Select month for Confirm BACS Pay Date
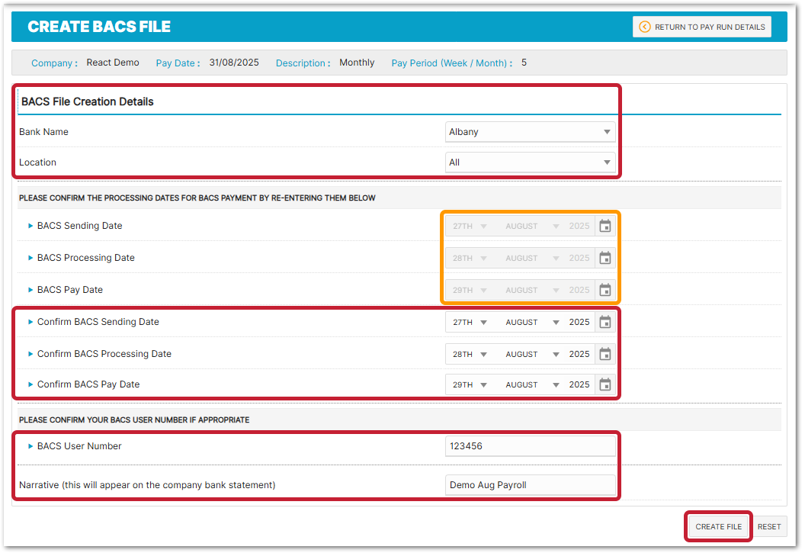 [532, 384]
